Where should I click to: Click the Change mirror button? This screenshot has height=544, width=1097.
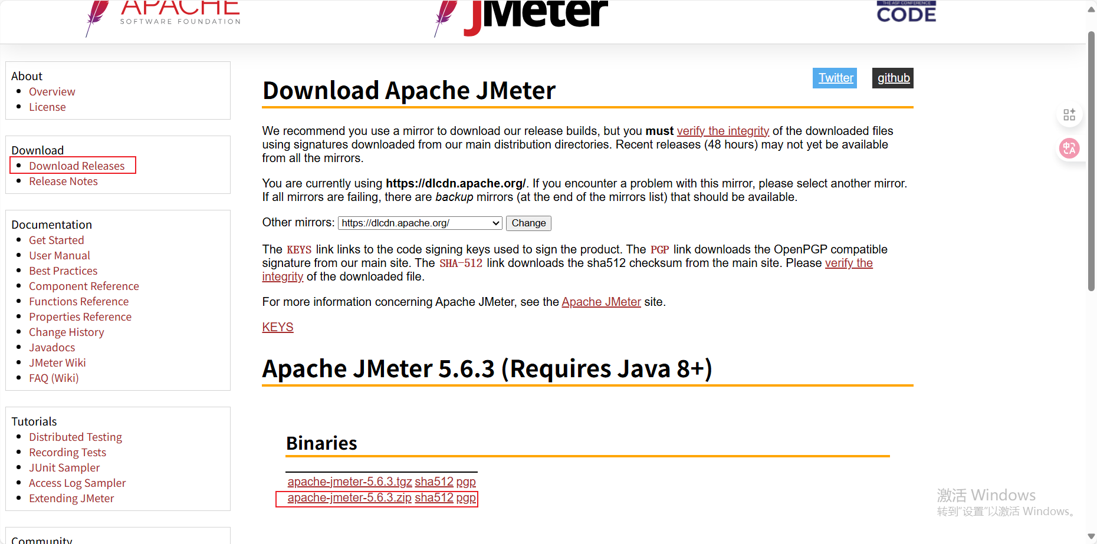click(528, 223)
